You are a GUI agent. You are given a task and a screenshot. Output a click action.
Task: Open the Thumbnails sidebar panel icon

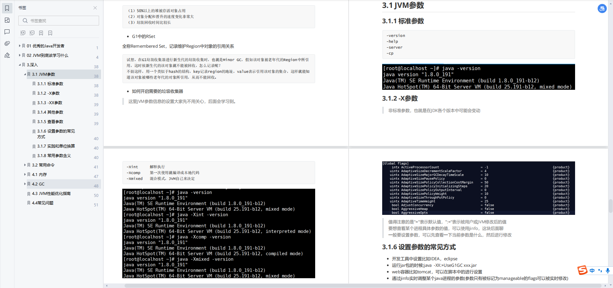(x=7, y=20)
